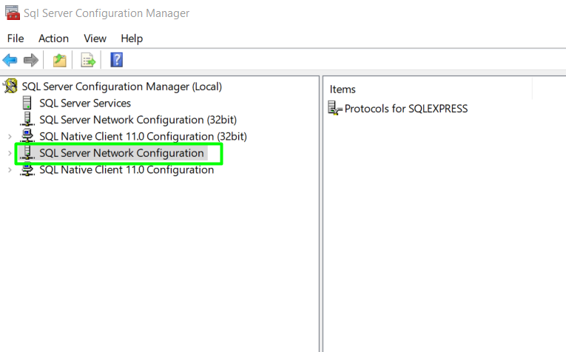566x352 pixels.
Task: Click the SQL Server Configuration Manager (Local) root icon
Action: [10, 87]
